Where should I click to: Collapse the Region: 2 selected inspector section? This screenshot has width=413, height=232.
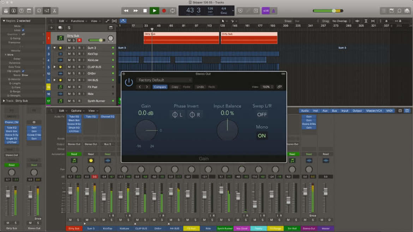pyautogui.click(x=4, y=21)
